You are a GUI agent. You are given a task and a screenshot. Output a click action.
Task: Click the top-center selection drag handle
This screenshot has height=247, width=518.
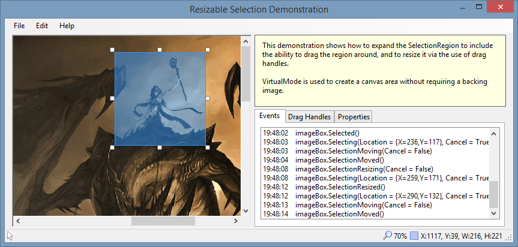click(160, 50)
